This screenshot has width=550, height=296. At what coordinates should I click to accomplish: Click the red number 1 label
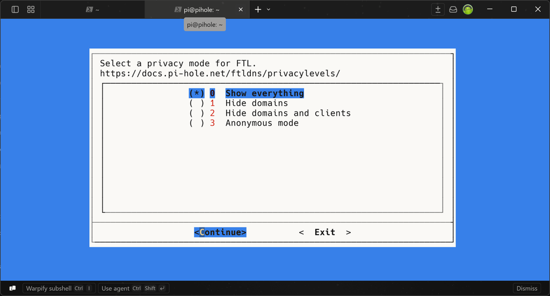[x=212, y=103]
